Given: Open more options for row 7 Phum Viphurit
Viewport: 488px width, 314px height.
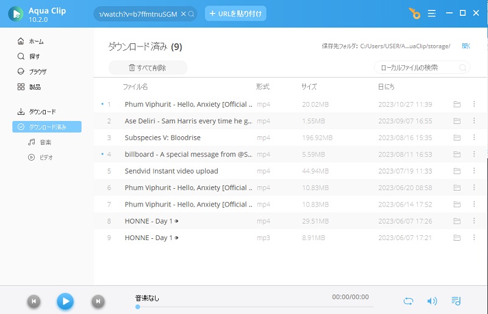Looking at the screenshot, I should [x=474, y=204].
